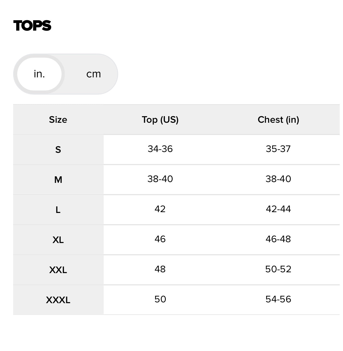Click the 42-44 chest measurement
The height and width of the screenshot is (351, 343).
tap(278, 209)
